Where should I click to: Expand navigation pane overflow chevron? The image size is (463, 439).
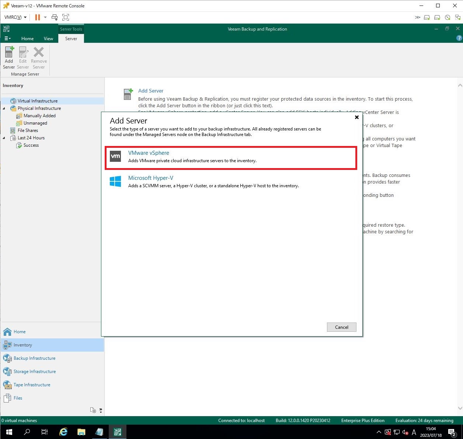point(101,410)
